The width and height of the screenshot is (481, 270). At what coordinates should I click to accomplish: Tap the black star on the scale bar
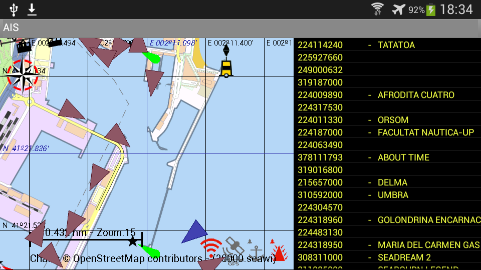(133, 241)
